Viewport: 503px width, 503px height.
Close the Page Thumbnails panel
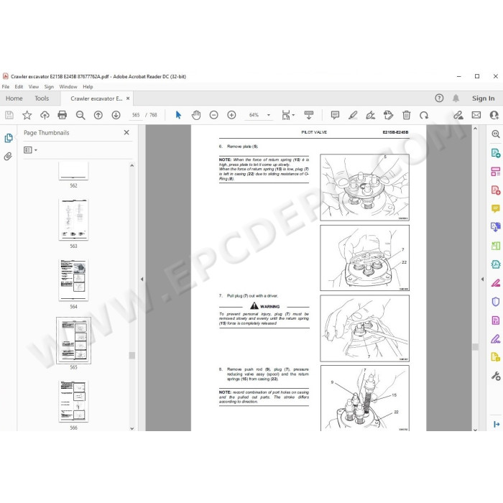(126, 132)
